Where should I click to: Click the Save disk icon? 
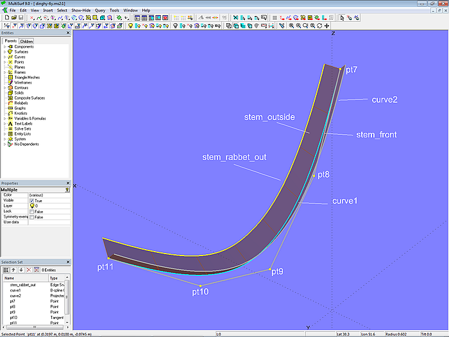[x=20, y=18]
